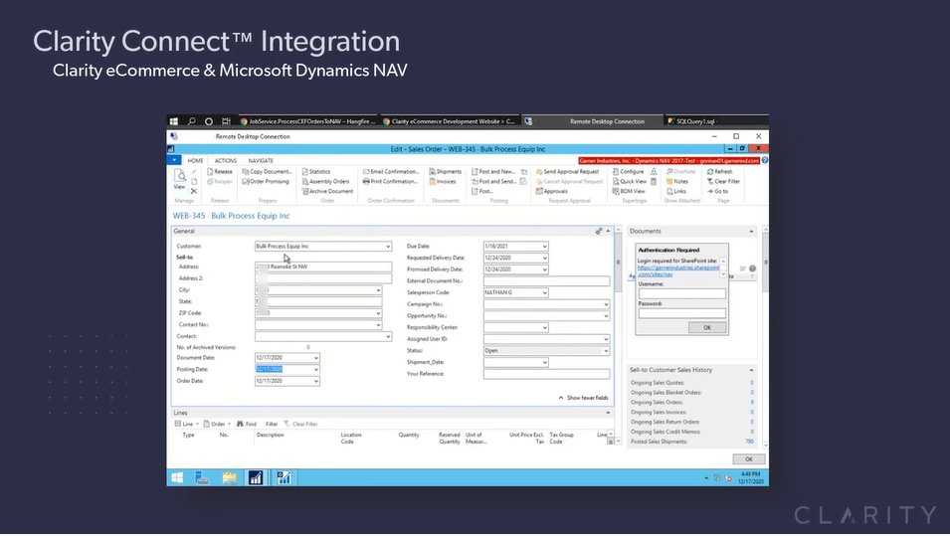Open Approvals in ribbon
The height and width of the screenshot is (536, 950).
[x=551, y=191]
